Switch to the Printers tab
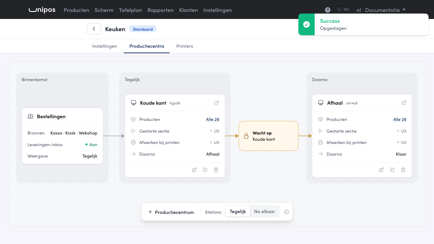 [x=185, y=46]
